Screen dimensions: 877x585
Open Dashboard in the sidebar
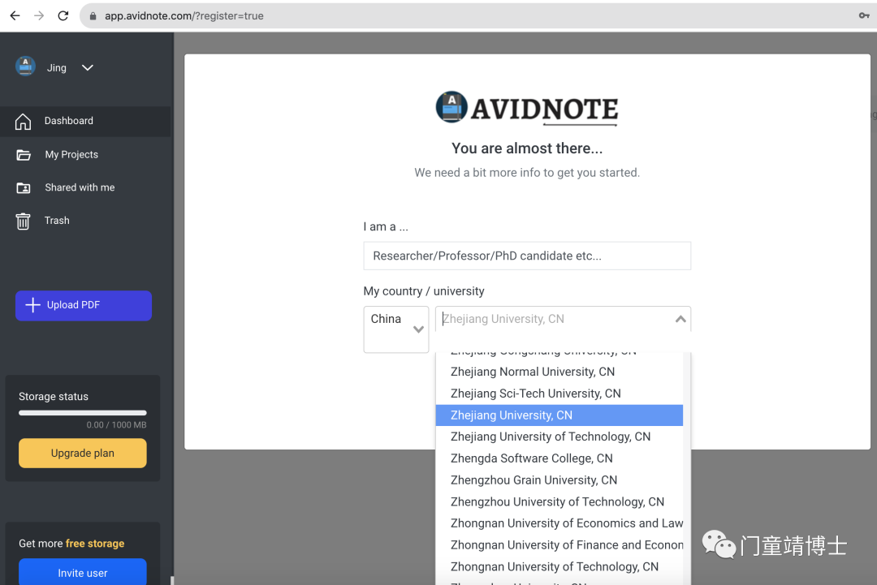point(85,121)
